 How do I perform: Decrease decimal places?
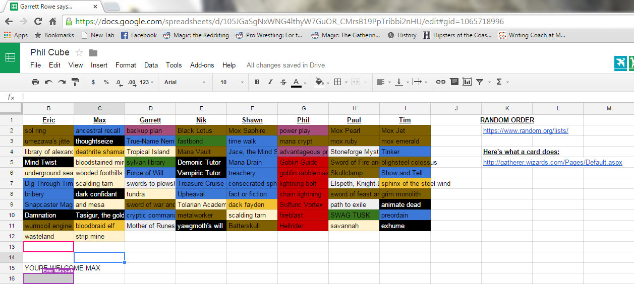pos(119,82)
